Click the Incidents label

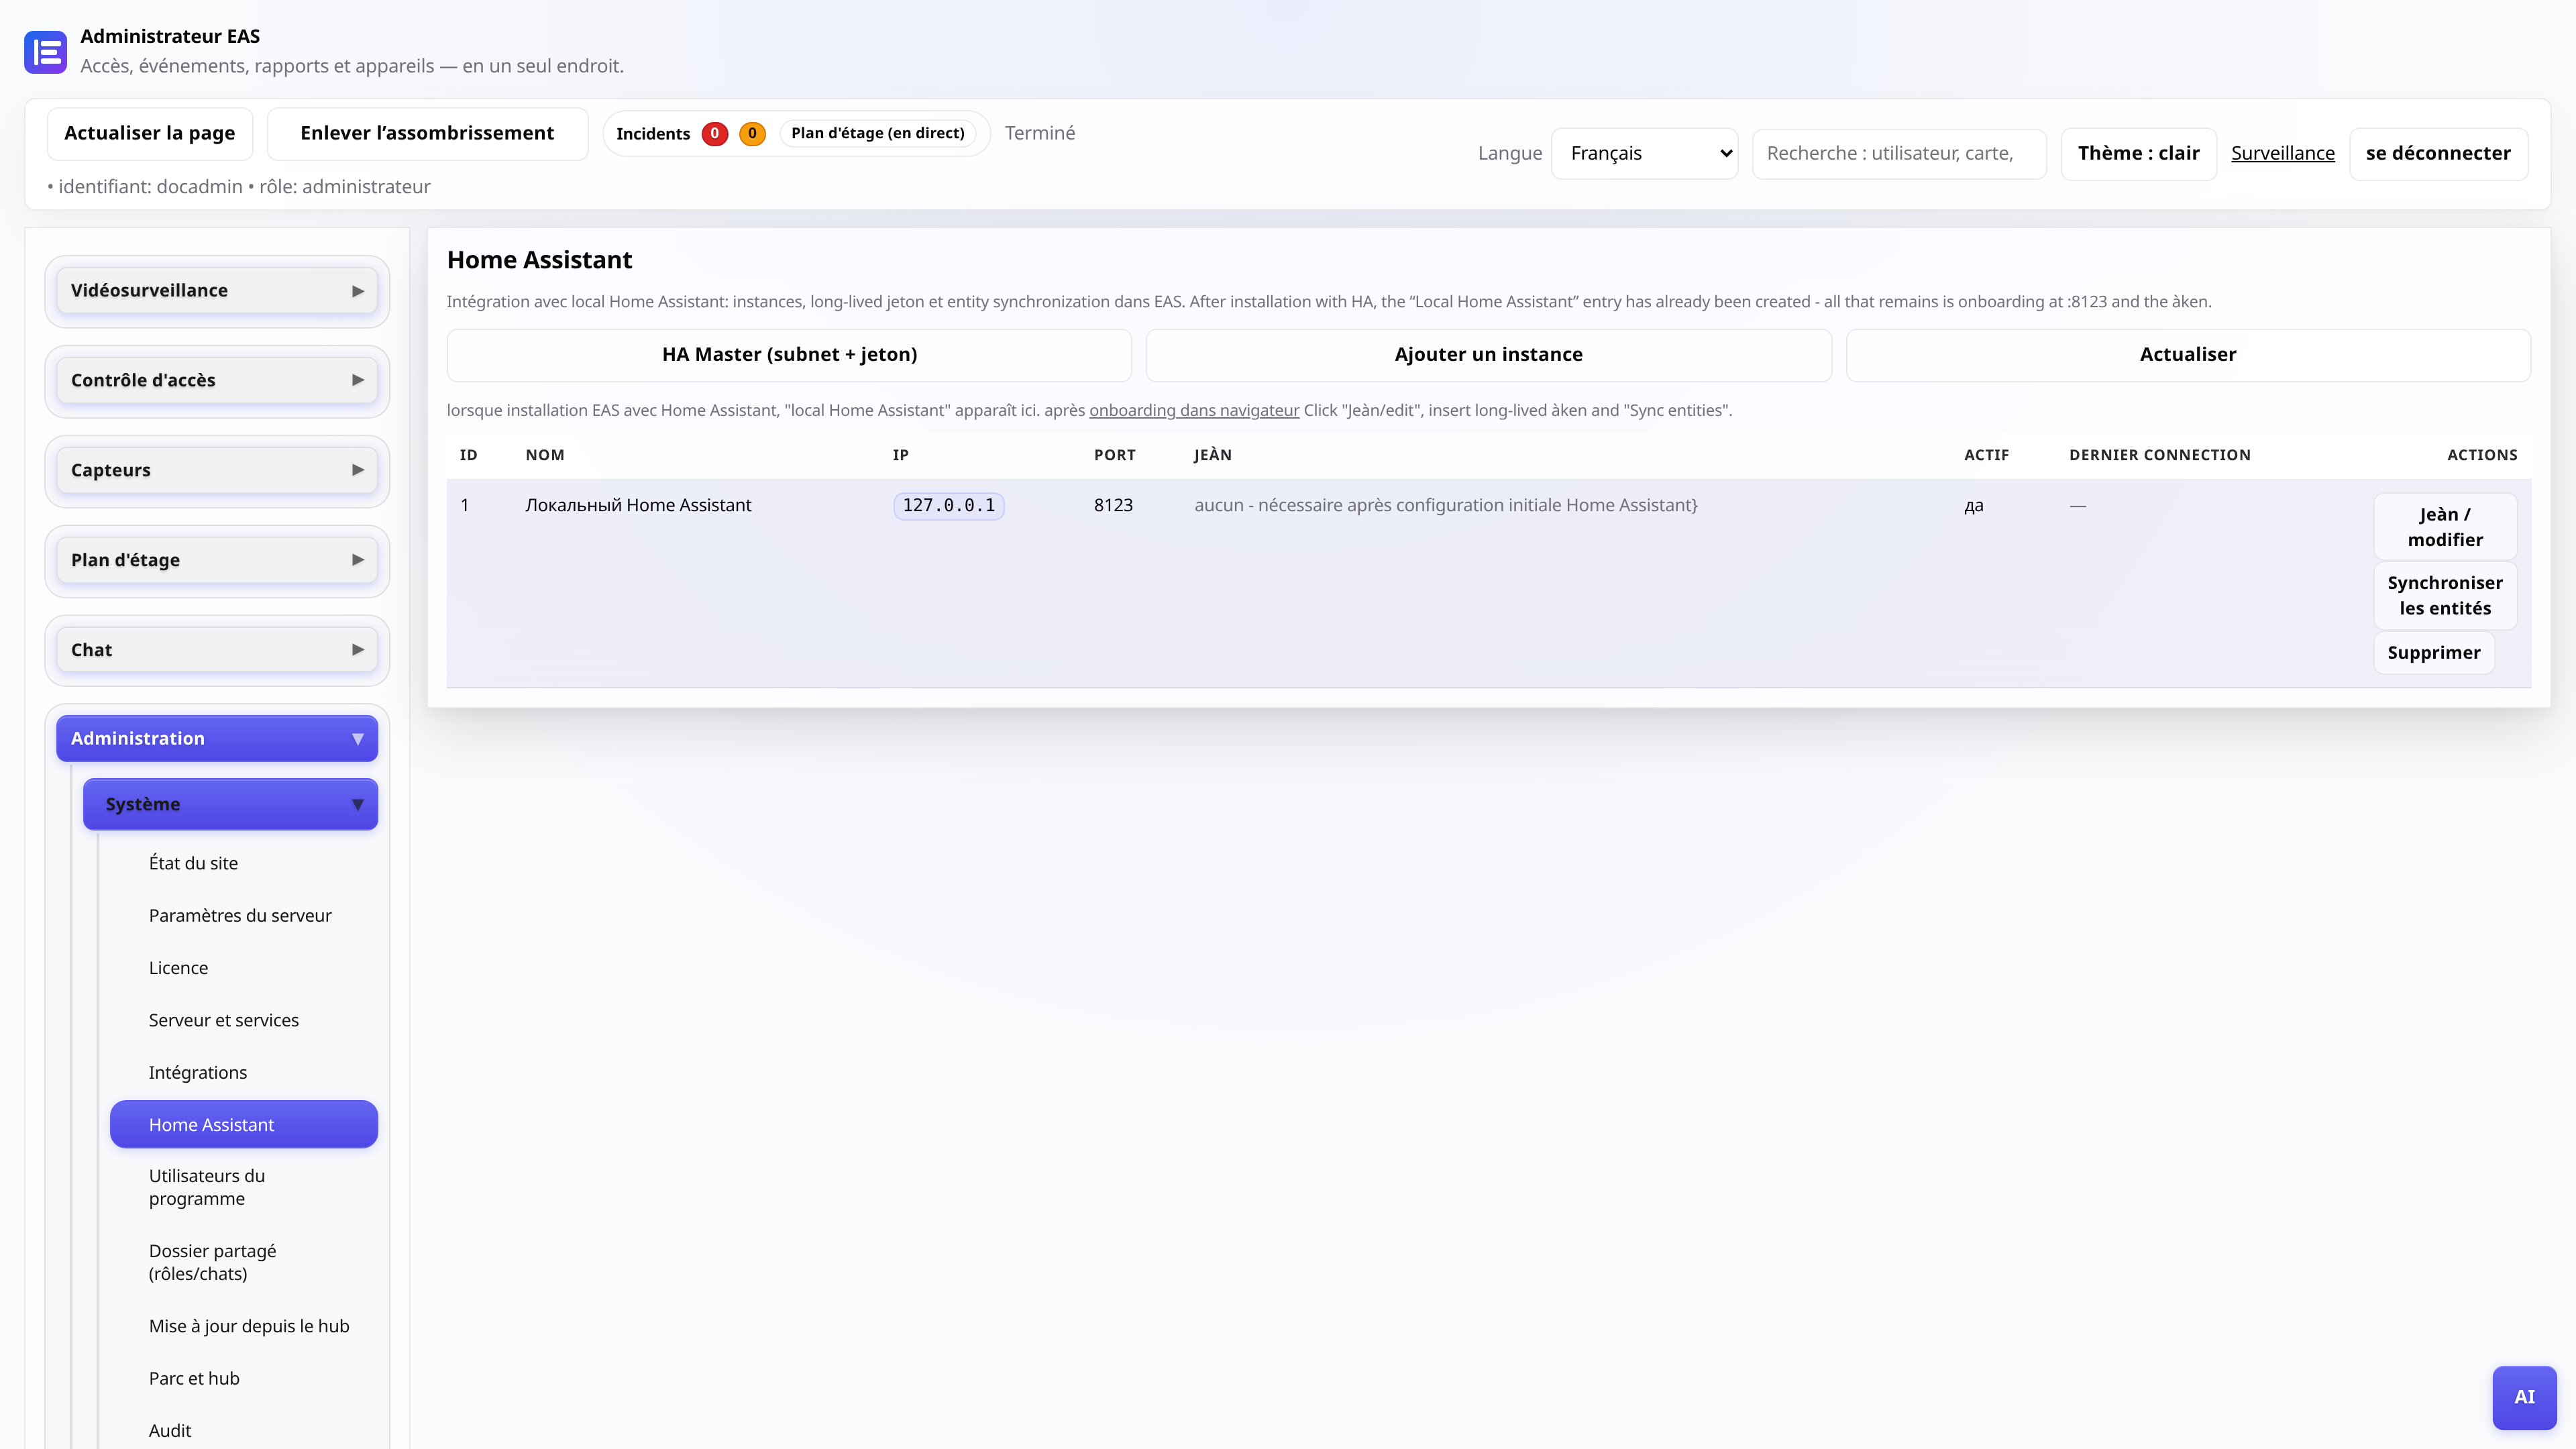click(652, 133)
